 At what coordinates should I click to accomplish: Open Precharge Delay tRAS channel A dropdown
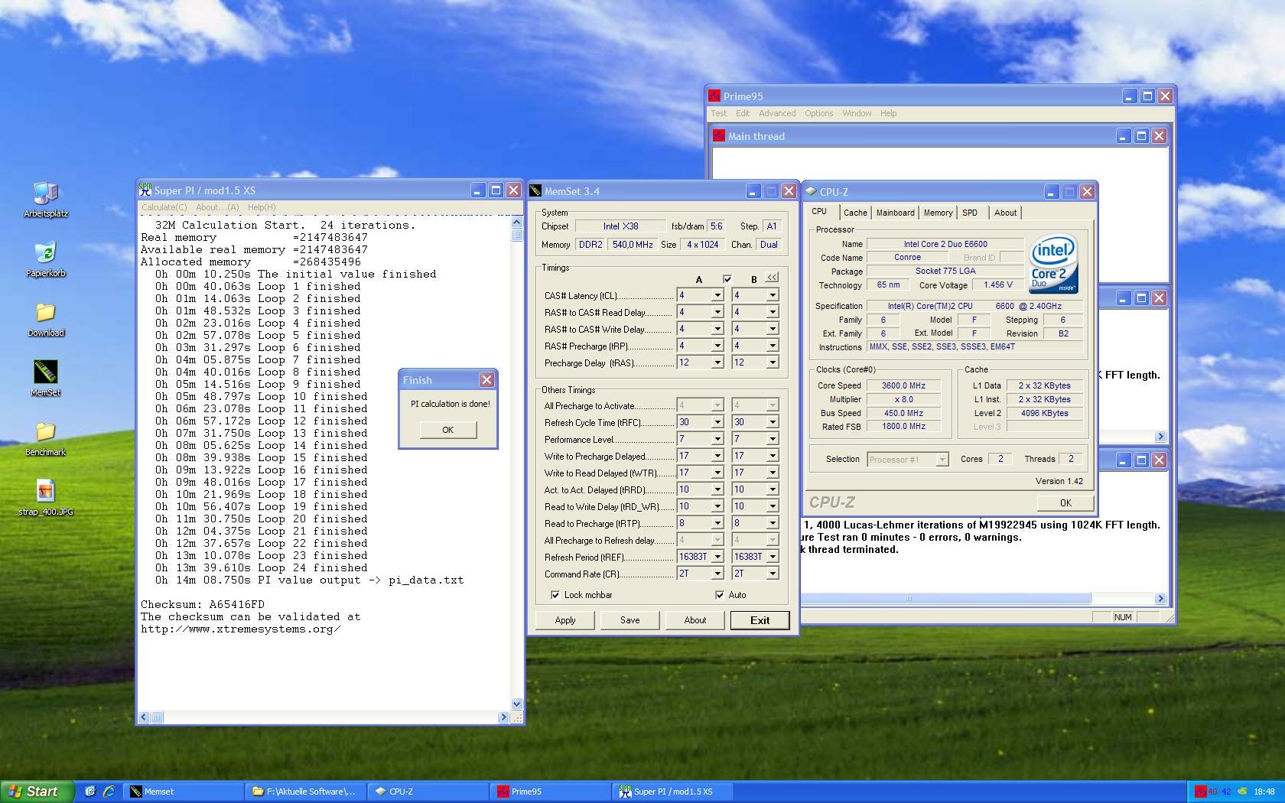tap(717, 362)
